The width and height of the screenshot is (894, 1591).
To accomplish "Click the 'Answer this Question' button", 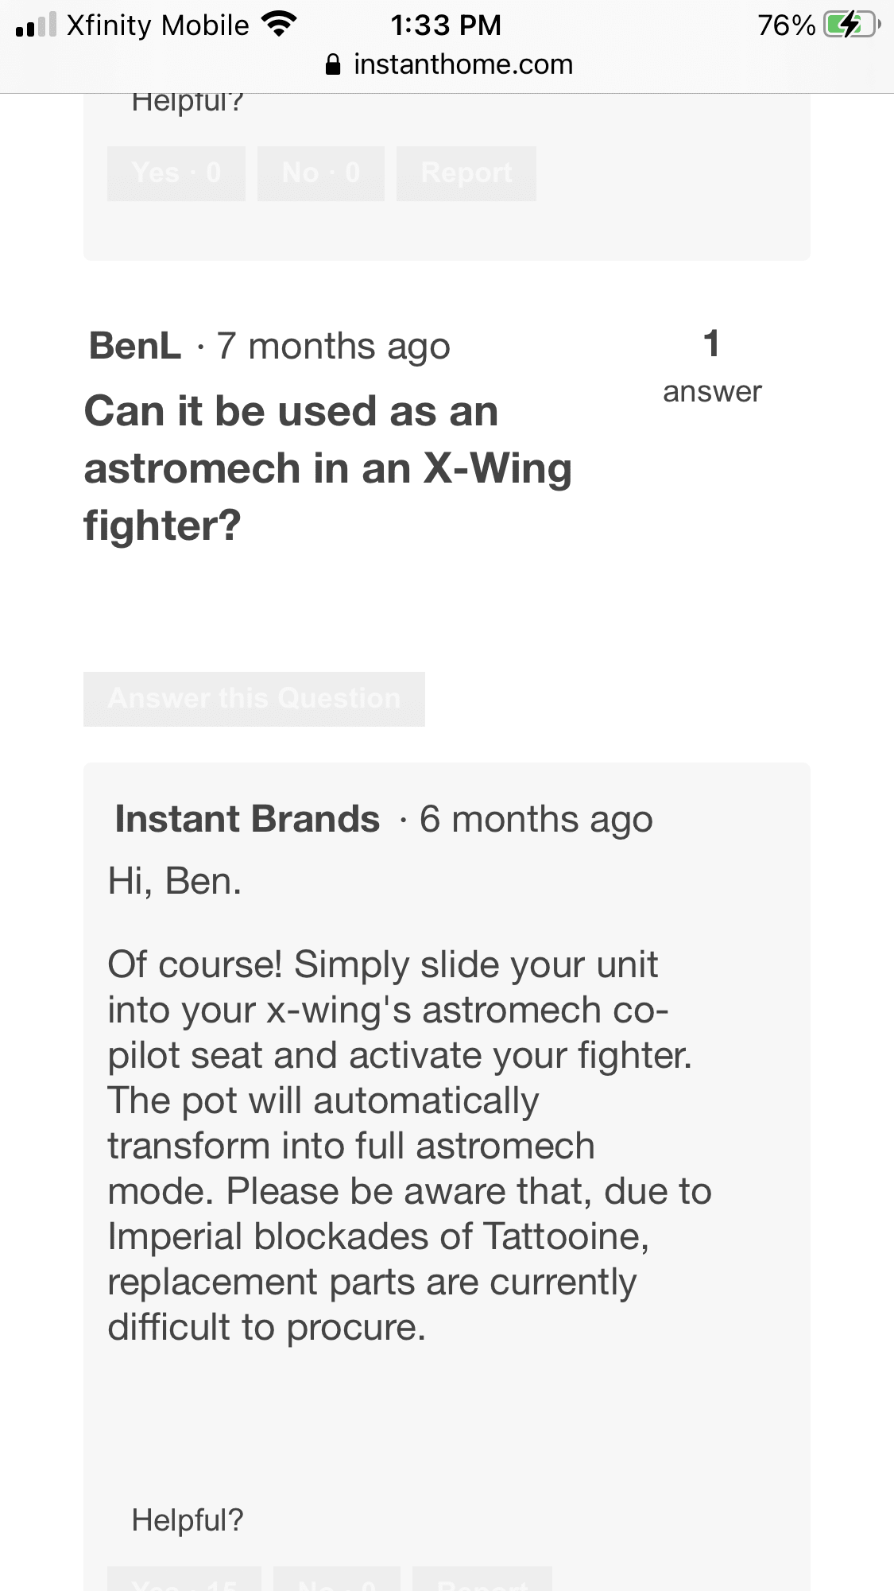I will [254, 699].
